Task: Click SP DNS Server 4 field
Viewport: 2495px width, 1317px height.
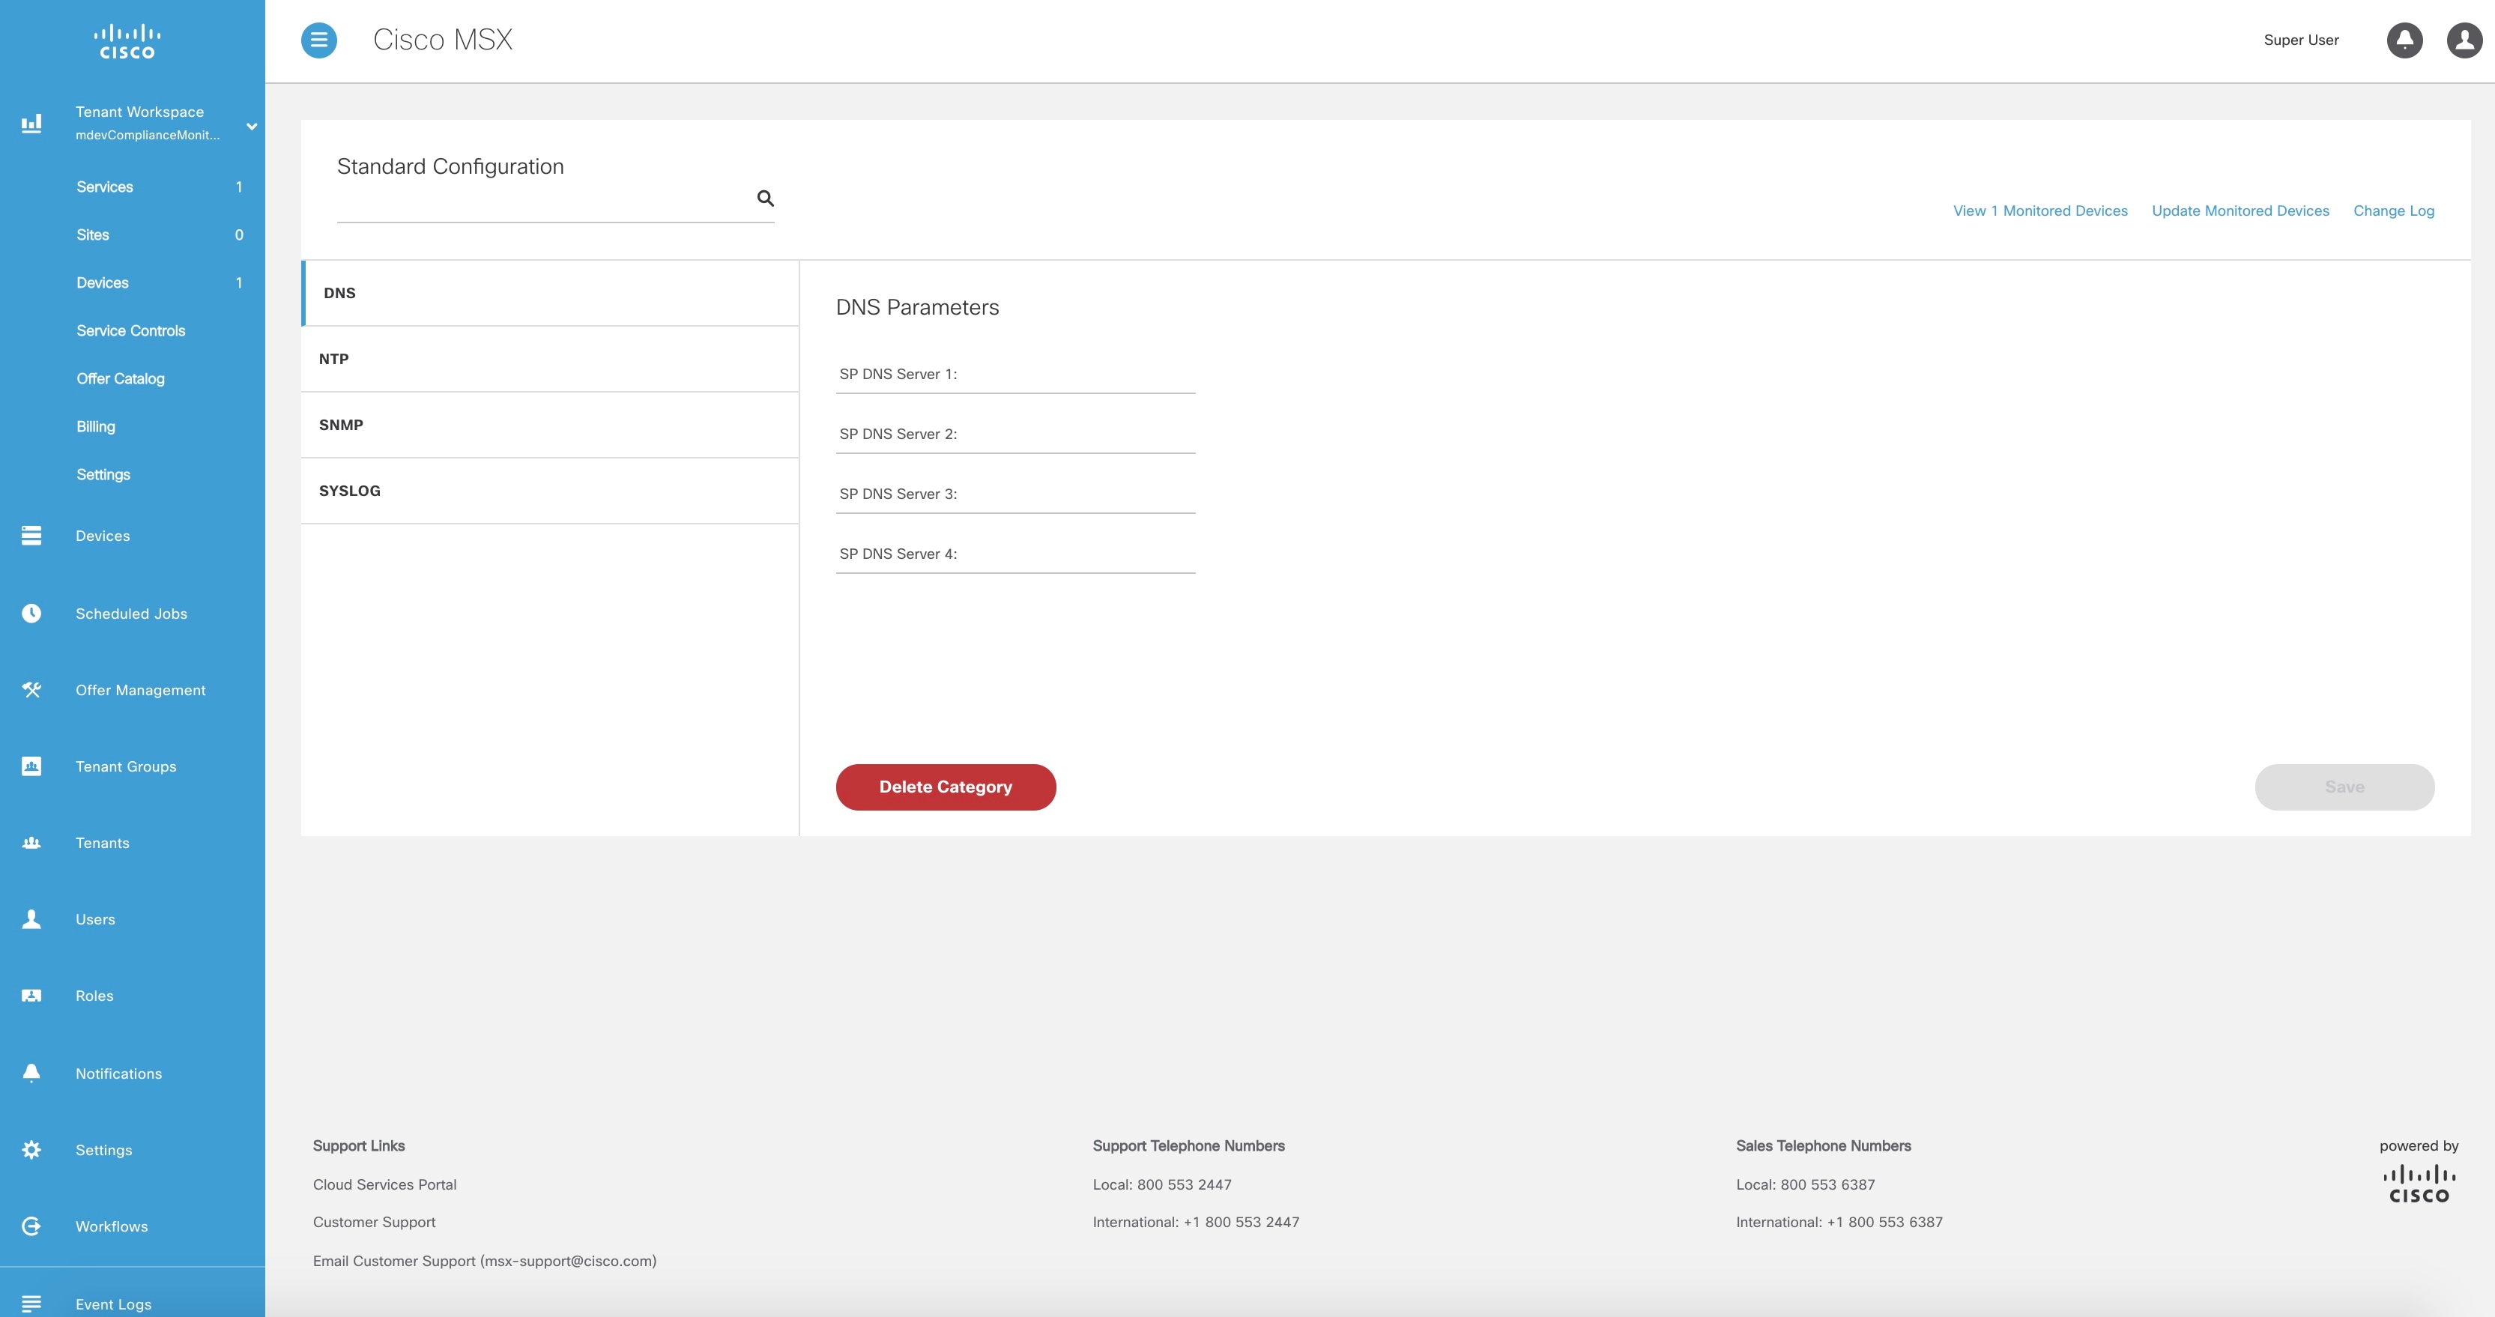Action: [1015, 554]
